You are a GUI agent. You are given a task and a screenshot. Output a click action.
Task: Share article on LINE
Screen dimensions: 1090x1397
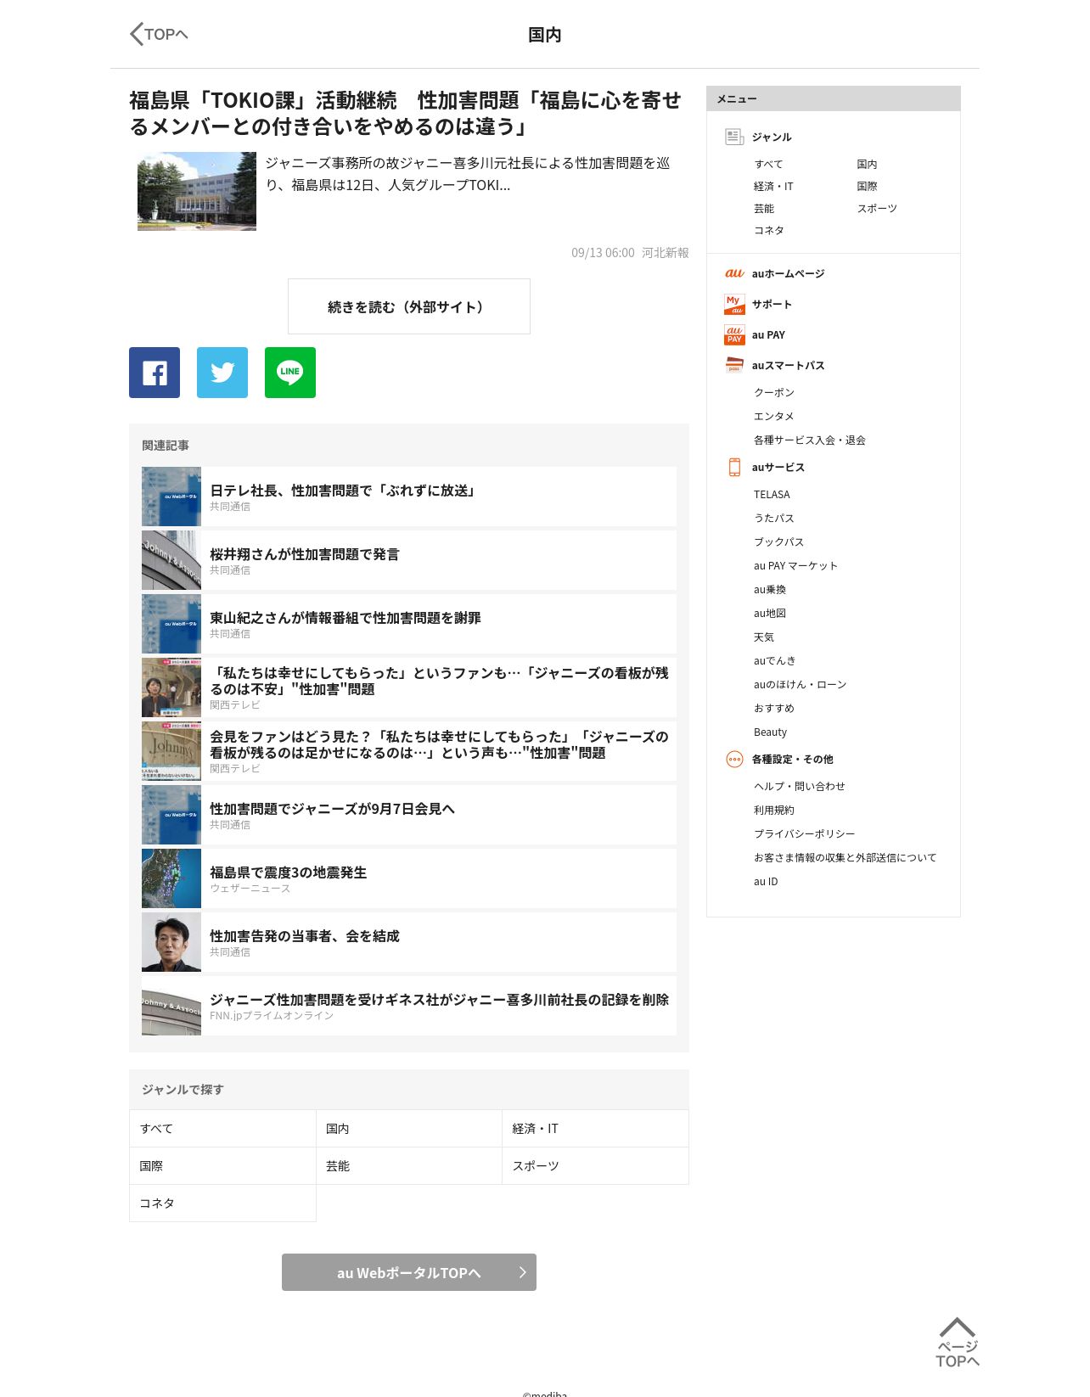click(x=290, y=373)
